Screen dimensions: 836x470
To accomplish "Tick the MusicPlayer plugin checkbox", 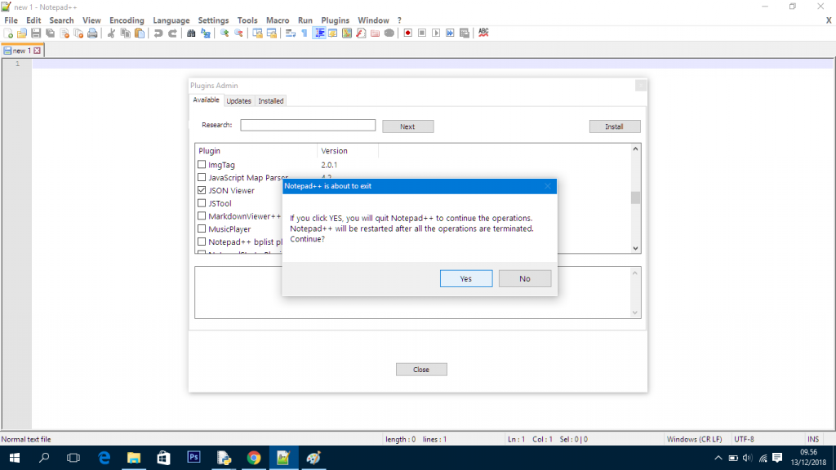I will [202, 229].
